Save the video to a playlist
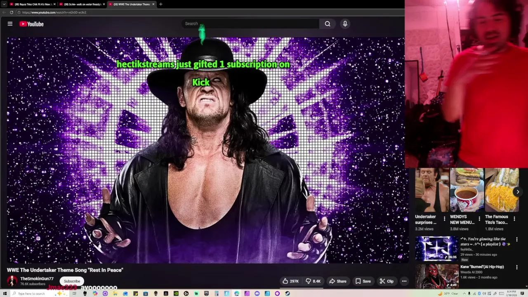Screen dimensions: 528x297 pyautogui.click(x=363, y=281)
